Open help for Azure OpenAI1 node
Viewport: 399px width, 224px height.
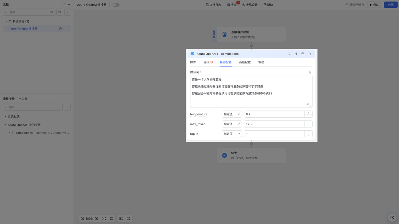pyautogui.click(x=303, y=54)
